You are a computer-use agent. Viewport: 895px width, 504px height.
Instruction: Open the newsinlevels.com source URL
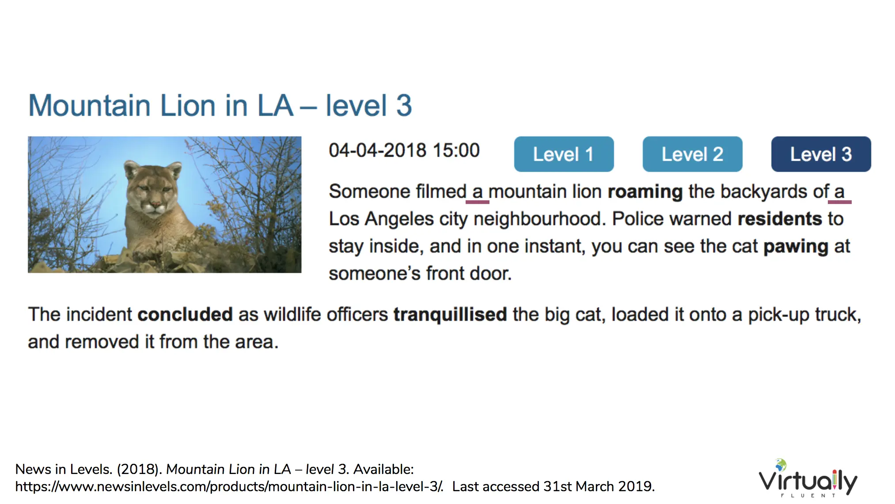(229, 486)
